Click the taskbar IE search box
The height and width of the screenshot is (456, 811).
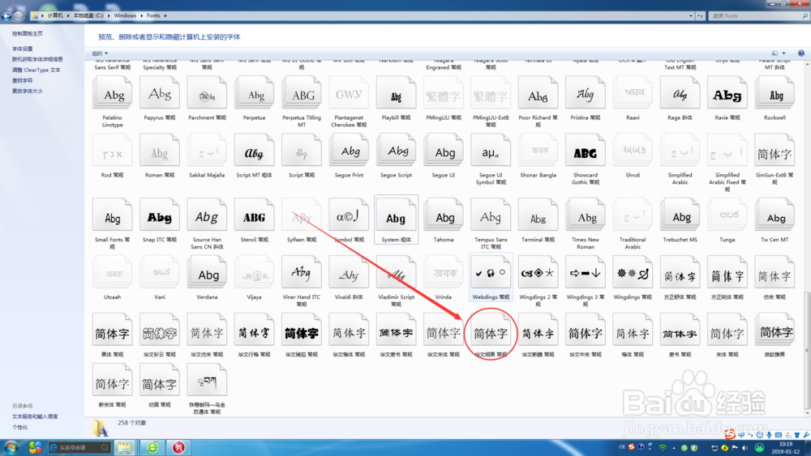[x=79, y=448]
